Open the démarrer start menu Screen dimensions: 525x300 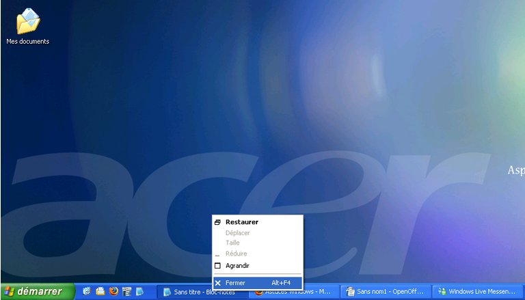[x=38, y=291]
